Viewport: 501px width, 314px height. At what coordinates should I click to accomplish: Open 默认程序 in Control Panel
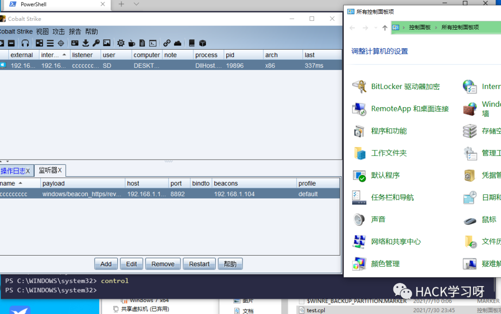click(376, 175)
